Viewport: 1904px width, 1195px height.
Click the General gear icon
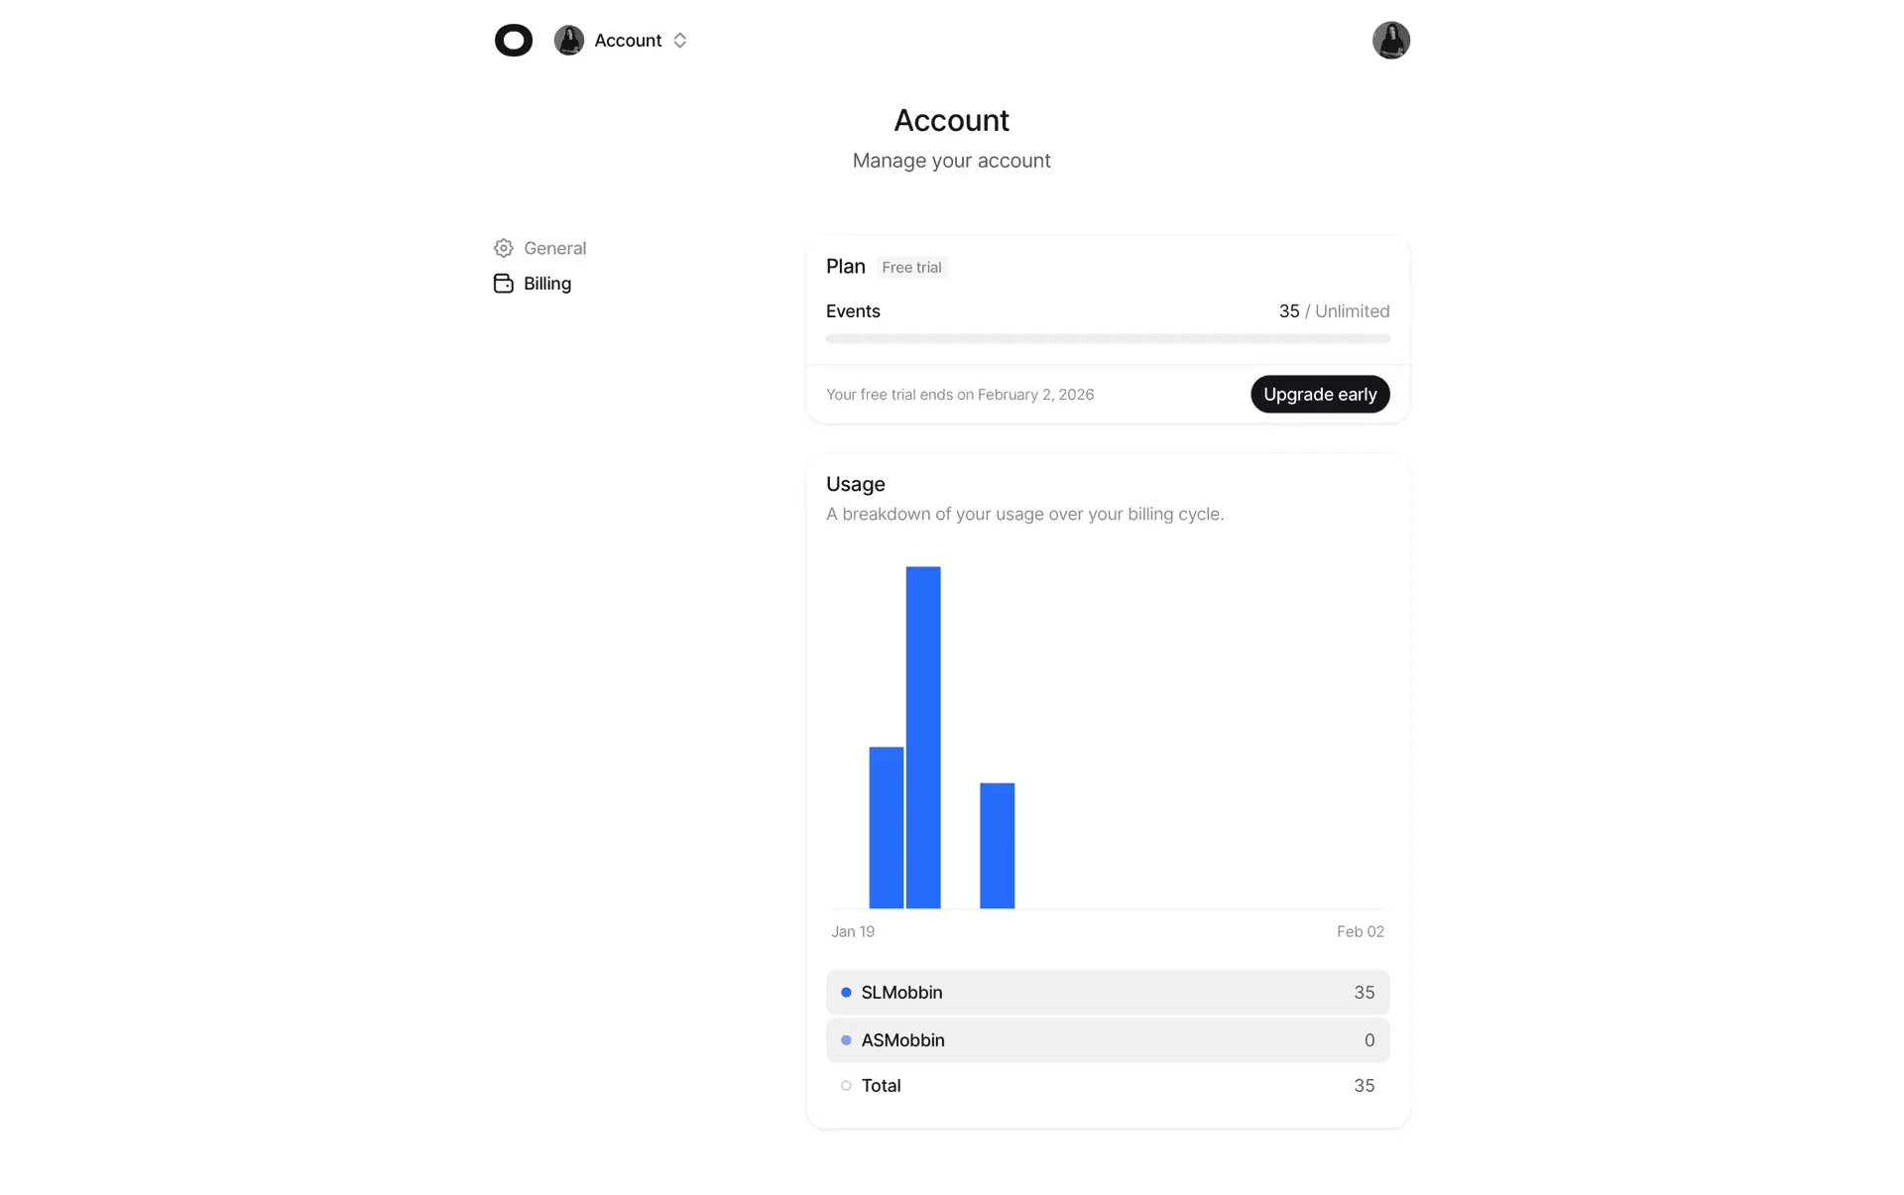[x=504, y=248]
